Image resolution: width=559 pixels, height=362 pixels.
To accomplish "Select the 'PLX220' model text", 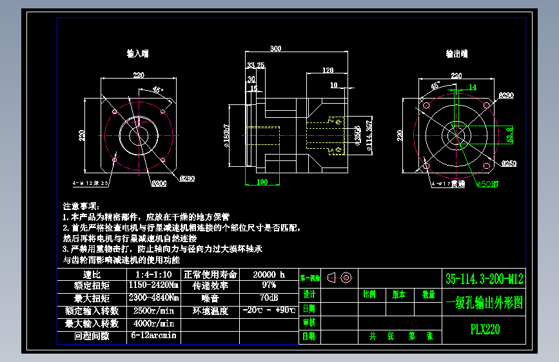I will click(x=485, y=329).
